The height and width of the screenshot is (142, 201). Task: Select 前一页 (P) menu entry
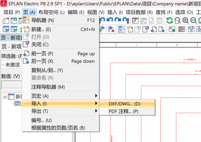[x=61, y=54]
